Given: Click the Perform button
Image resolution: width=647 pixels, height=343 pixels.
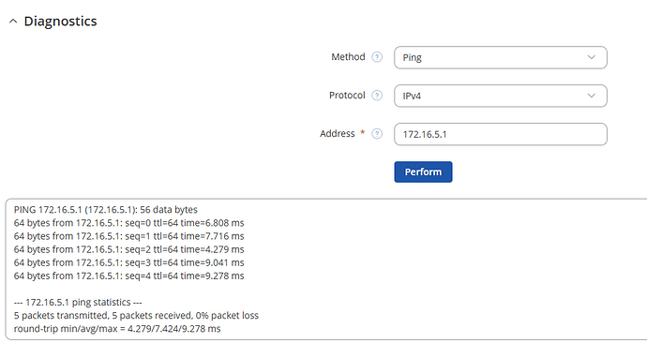Looking at the screenshot, I should pos(423,171).
